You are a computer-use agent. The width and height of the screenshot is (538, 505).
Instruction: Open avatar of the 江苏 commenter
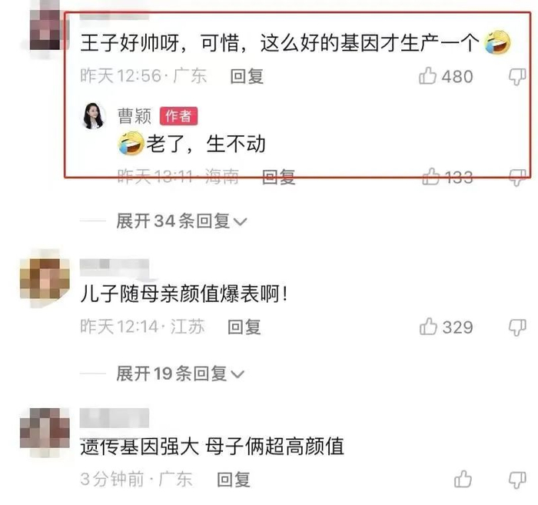[x=45, y=278]
